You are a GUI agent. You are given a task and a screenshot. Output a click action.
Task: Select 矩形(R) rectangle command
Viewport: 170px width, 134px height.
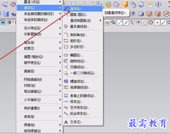tap(83, 41)
